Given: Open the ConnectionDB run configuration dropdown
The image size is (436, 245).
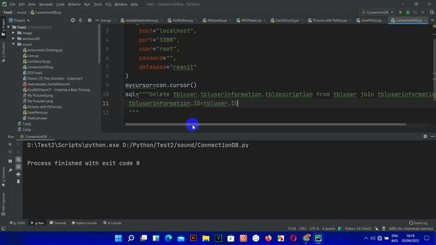Looking at the screenshot, I should pyautogui.click(x=377, y=12).
